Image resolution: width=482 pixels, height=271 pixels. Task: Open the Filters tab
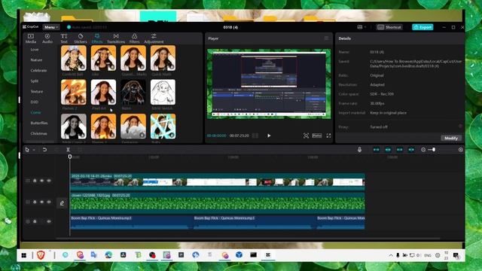(134, 38)
